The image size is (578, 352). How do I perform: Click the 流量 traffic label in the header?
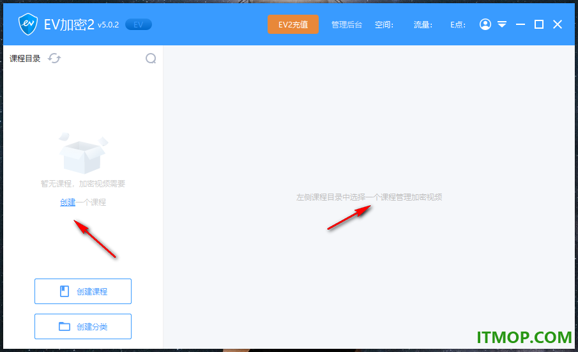423,25
